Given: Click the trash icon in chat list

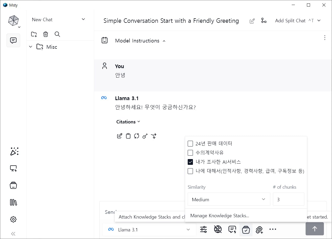Looking at the screenshot, I should coord(45,34).
